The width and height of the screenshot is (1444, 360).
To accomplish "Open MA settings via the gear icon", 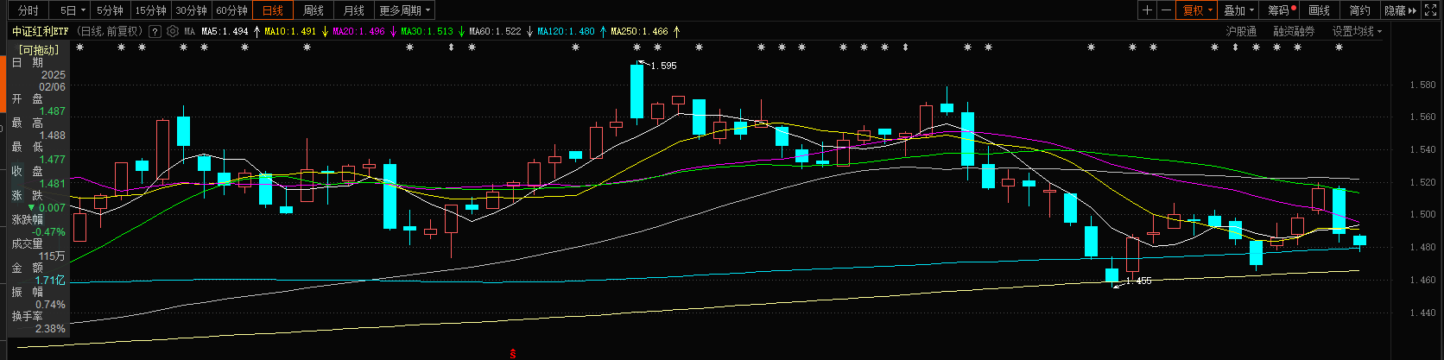I will click(x=173, y=31).
